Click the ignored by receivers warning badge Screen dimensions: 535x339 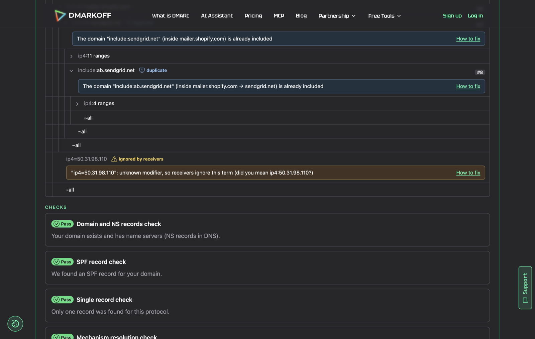137,159
